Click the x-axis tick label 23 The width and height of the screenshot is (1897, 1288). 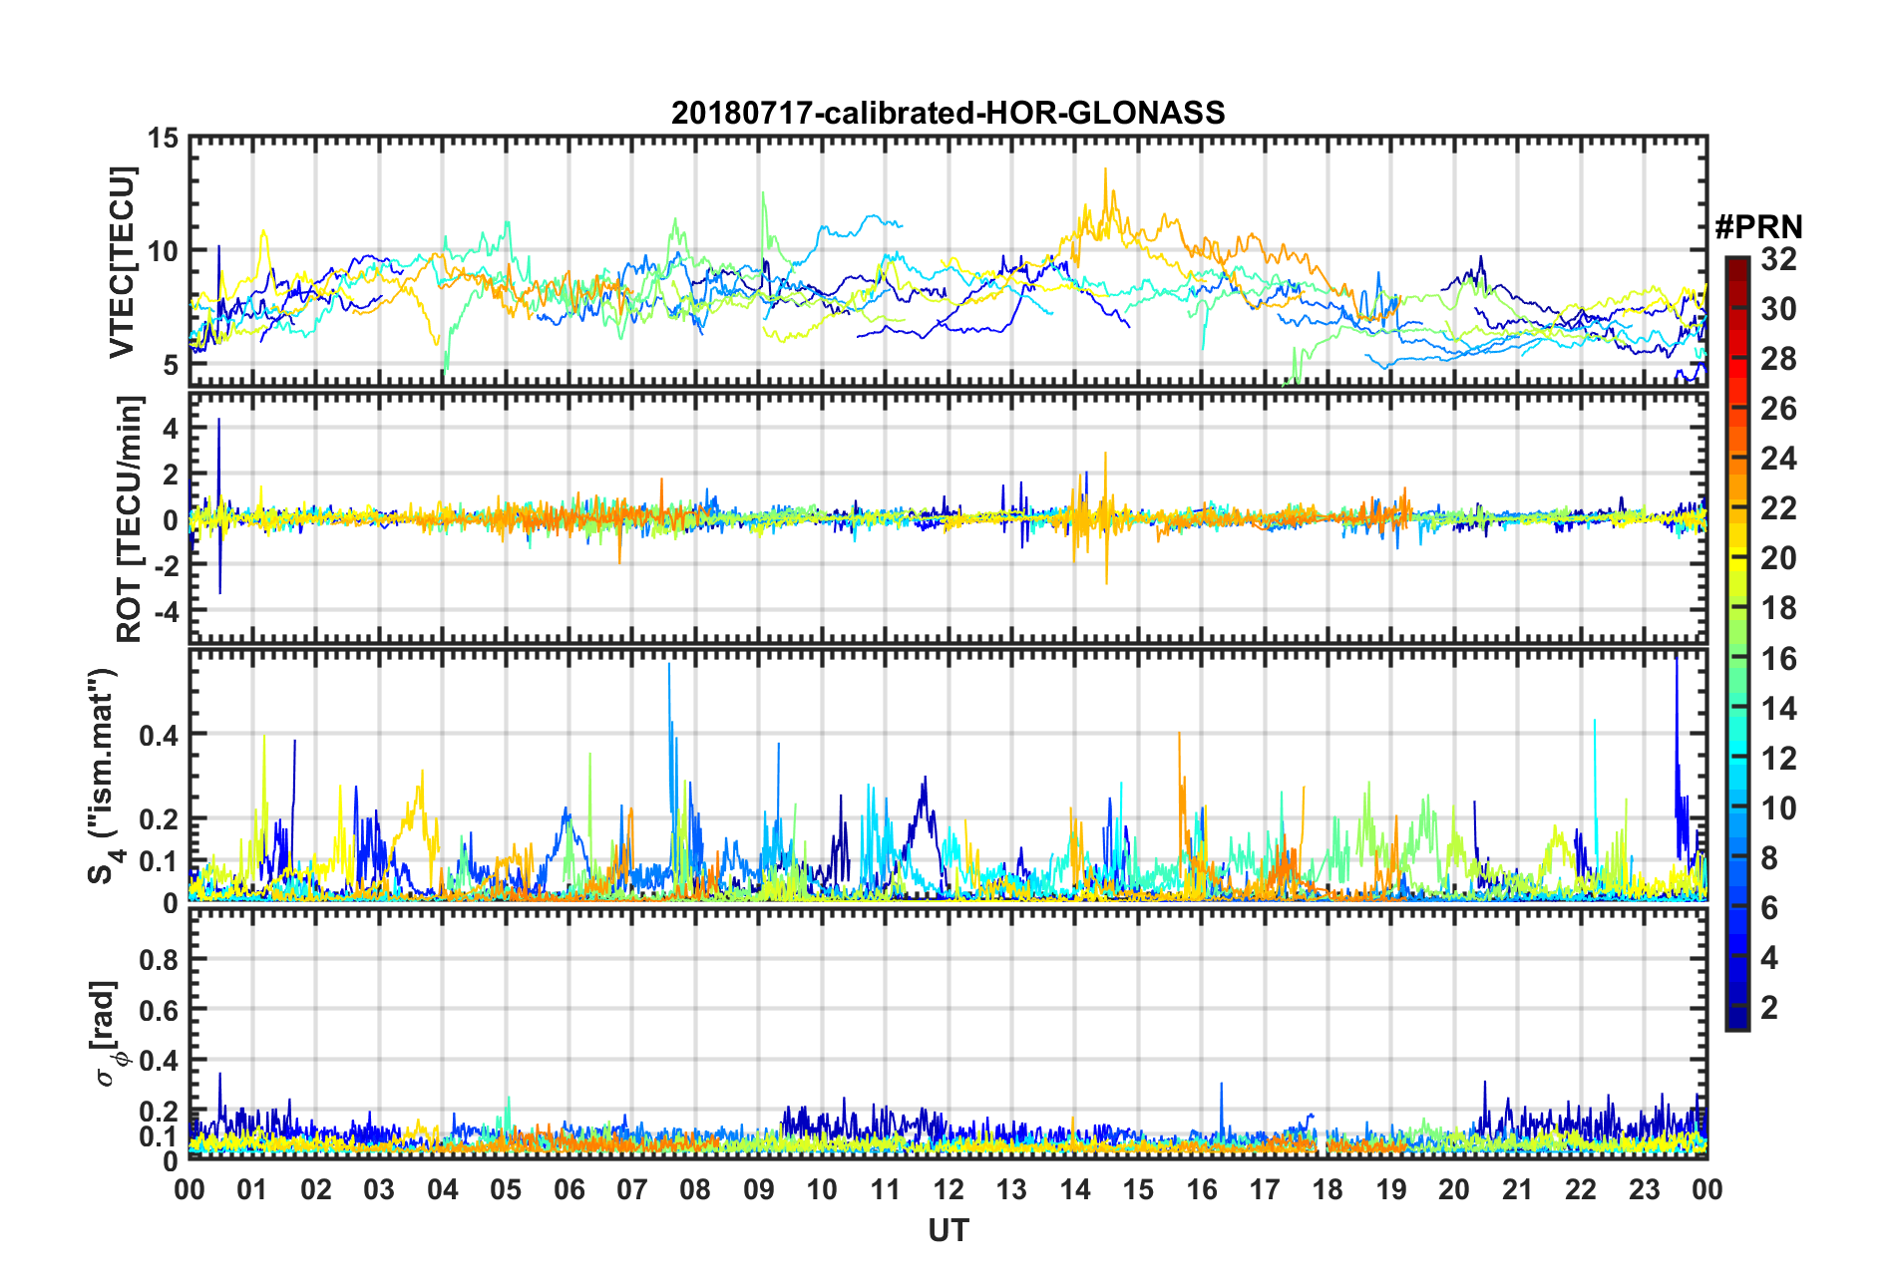pyautogui.click(x=1645, y=1190)
